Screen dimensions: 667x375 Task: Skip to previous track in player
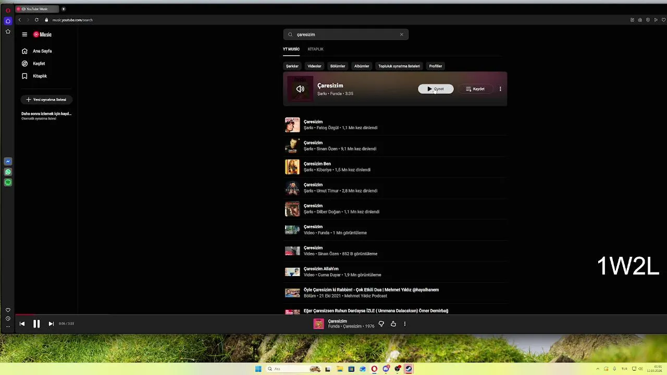(x=22, y=324)
